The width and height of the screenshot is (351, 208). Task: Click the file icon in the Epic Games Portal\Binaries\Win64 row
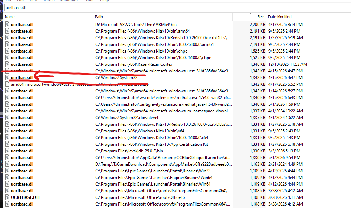click(x=7, y=184)
